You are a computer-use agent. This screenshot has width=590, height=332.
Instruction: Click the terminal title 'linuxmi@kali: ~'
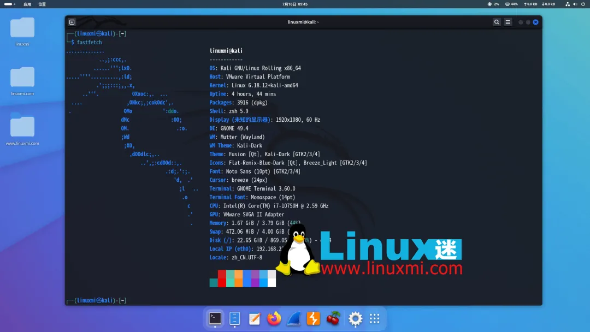coord(303,22)
